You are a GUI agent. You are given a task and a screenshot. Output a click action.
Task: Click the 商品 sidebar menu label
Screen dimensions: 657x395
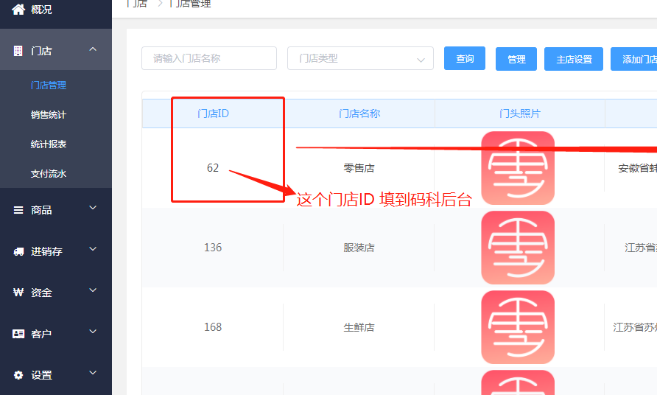41,210
